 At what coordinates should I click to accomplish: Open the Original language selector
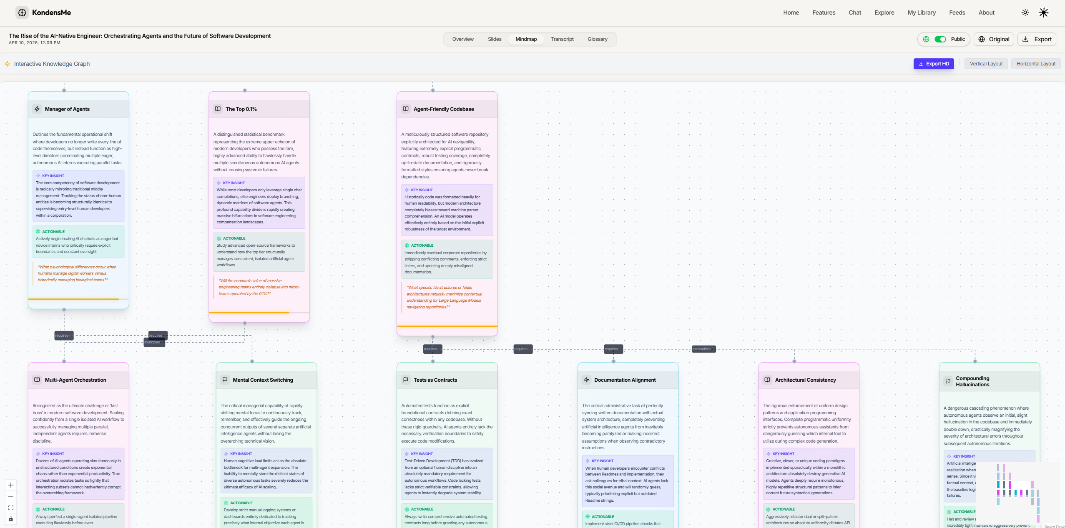pyautogui.click(x=994, y=39)
